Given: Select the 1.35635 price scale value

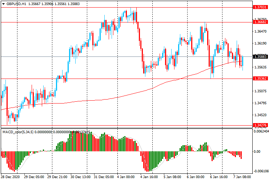Looking at the screenshot, I should point(261,67).
